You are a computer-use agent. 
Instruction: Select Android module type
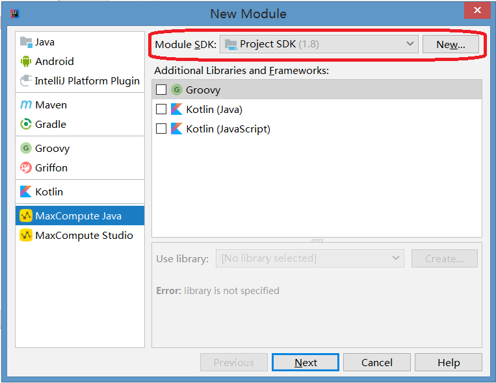pos(80,61)
